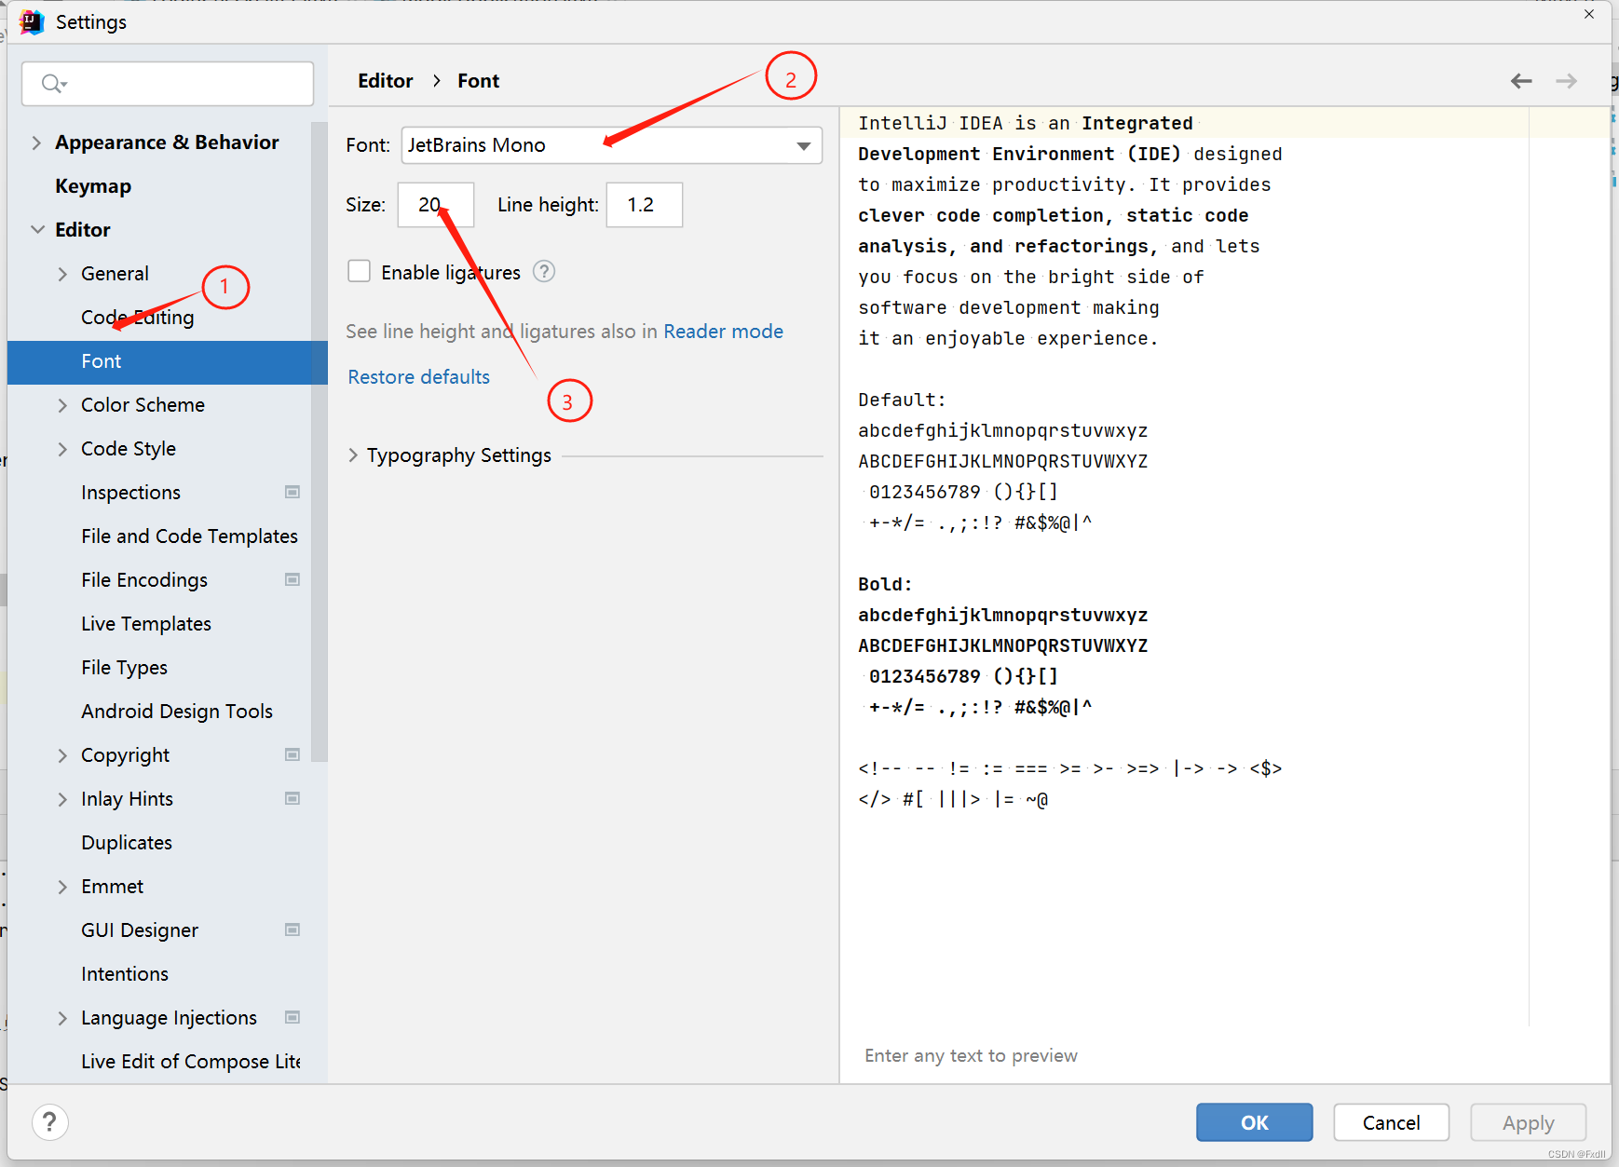Expand the Copyright node chevron
This screenshot has height=1167, width=1619.
[x=62, y=755]
